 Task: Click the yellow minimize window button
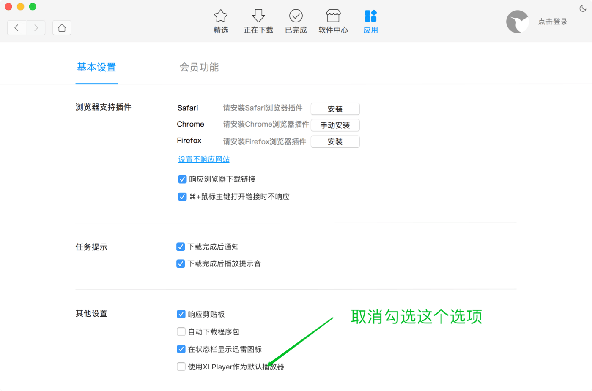click(20, 7)
